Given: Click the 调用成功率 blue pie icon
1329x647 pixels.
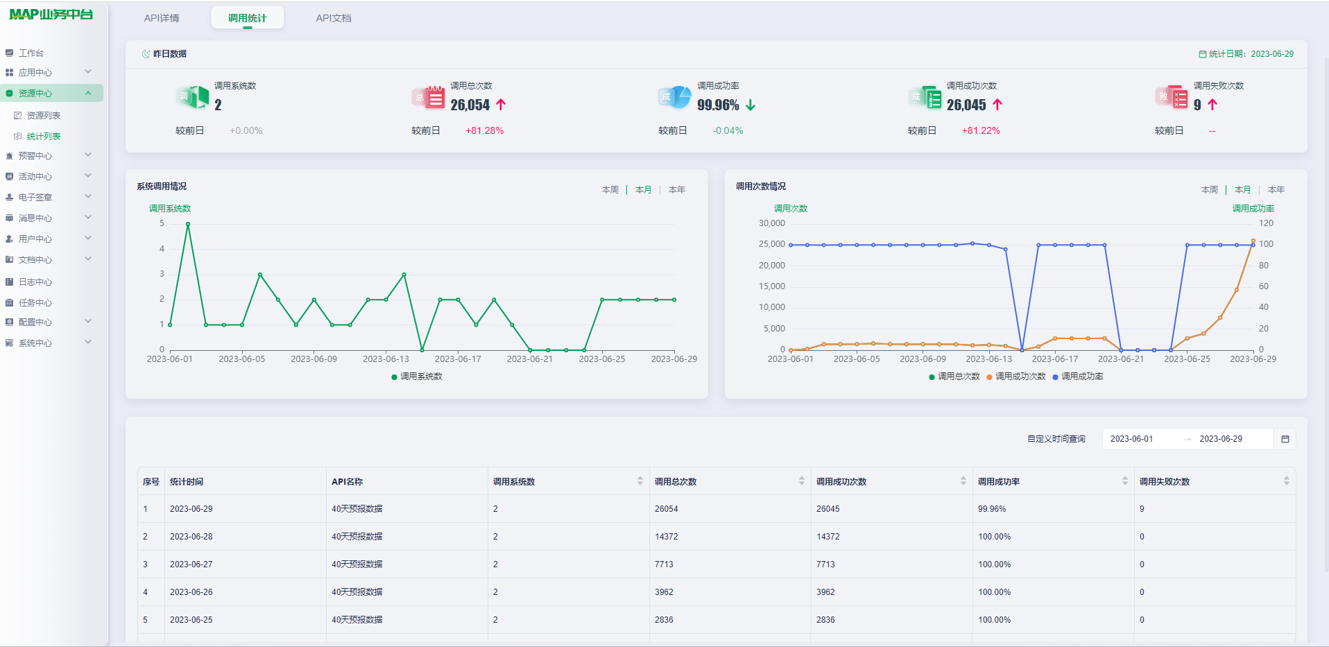Looking at the screenshot, I should tap(675, 96).
